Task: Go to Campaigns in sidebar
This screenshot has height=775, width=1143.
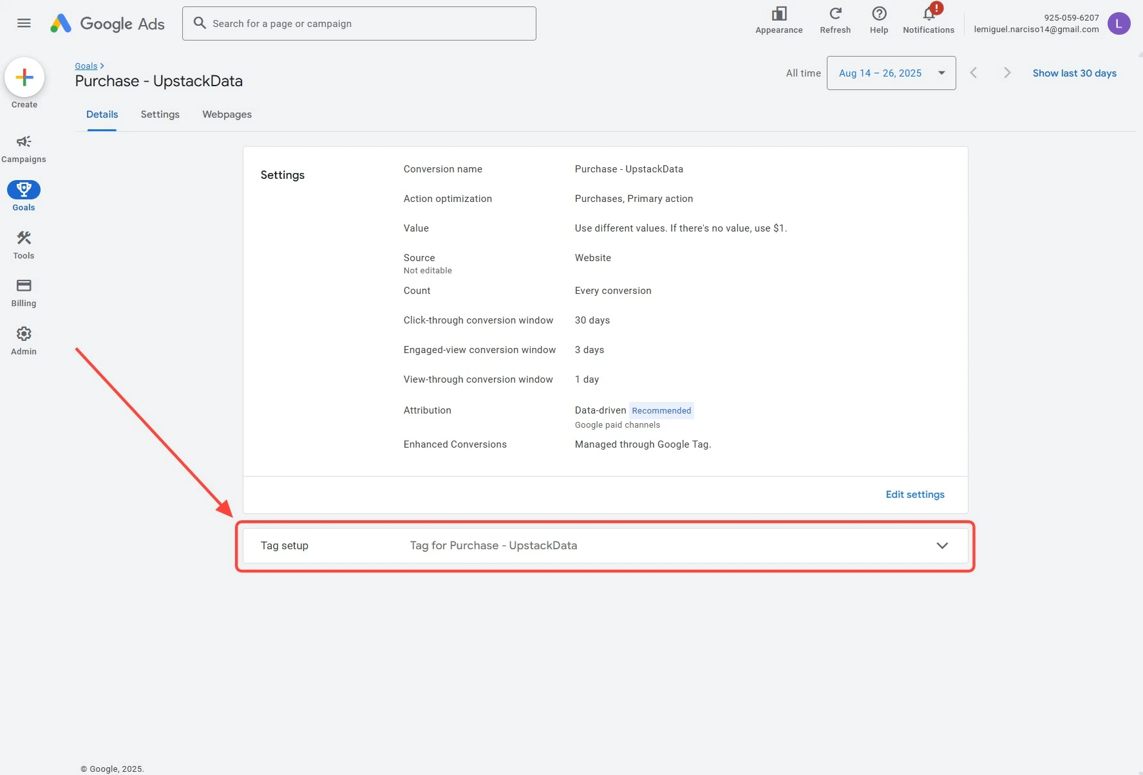Action: click(24, 149)
